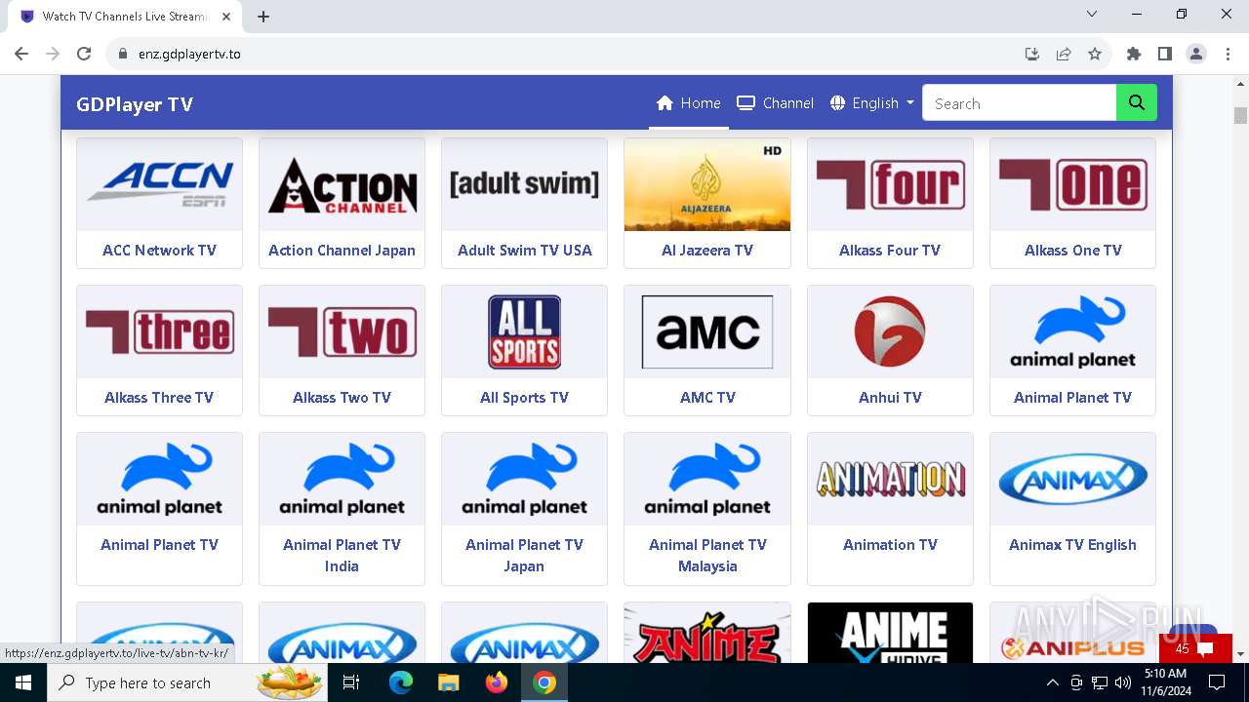Image resolution: width=1249 pixels, height=702 pixels.
Task: View site information lock icon
Action: click(x=123, y=54)
